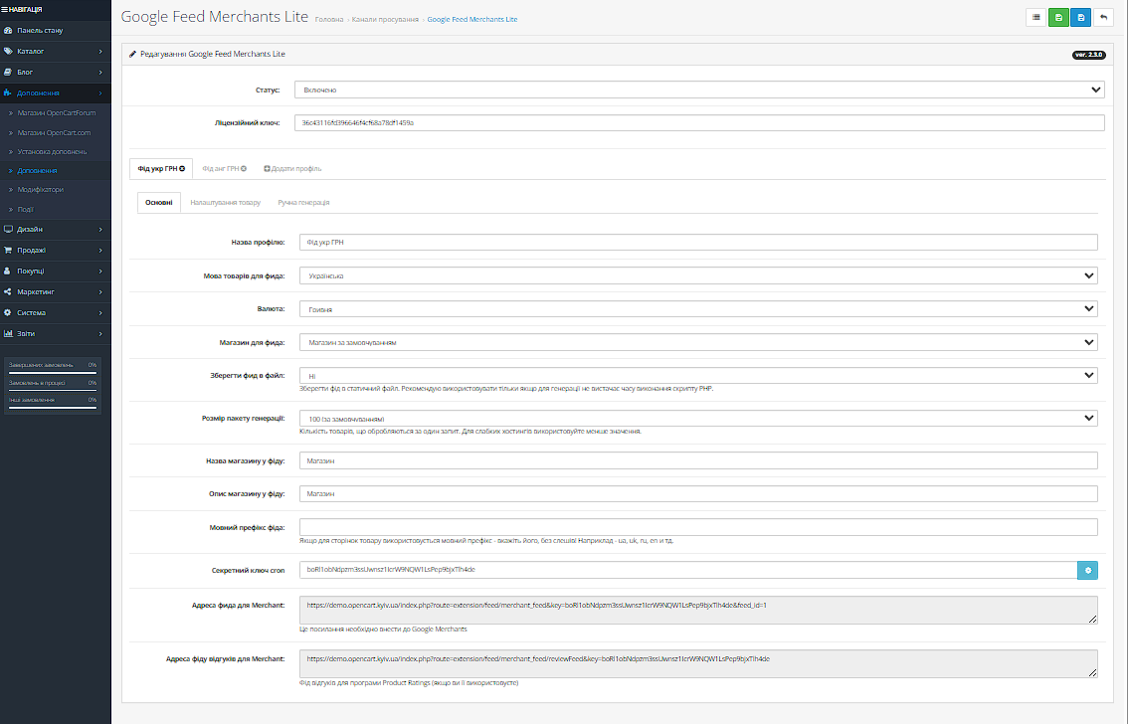Open Панель стану dashboard icon
Image resolution: width=1128 pixels, height=724 pixels.
click(8, 30)
